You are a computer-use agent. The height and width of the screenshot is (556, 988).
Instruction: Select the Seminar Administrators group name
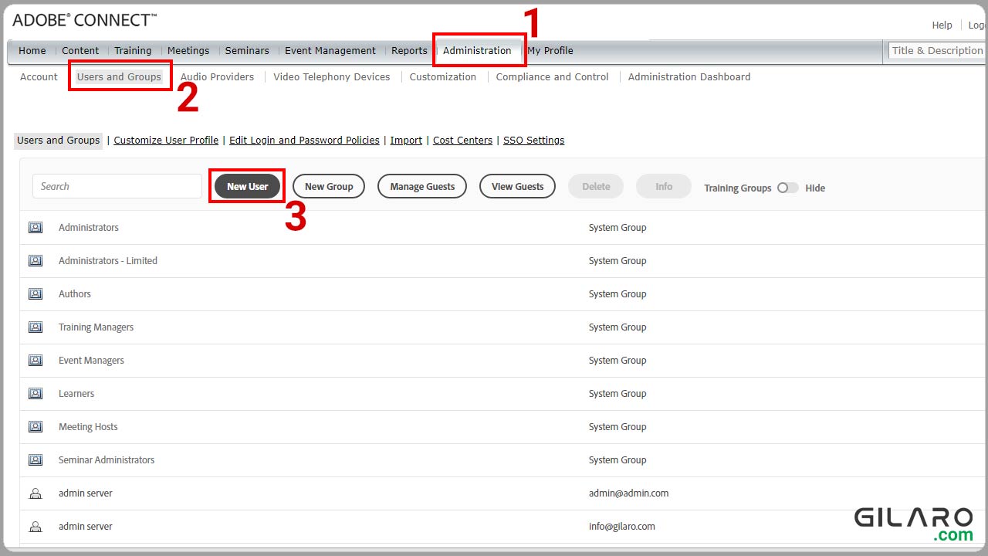click(x=107, y=460)
